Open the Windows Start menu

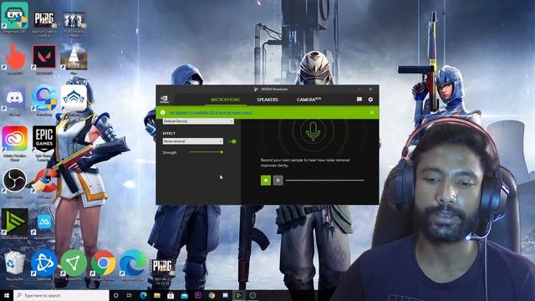pos(7,295)
